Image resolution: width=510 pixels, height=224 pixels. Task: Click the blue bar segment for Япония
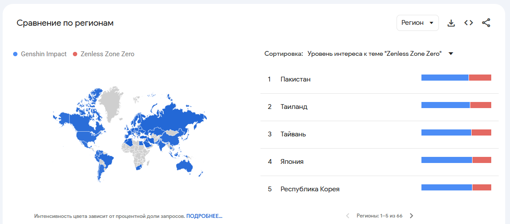click(446, 160)
